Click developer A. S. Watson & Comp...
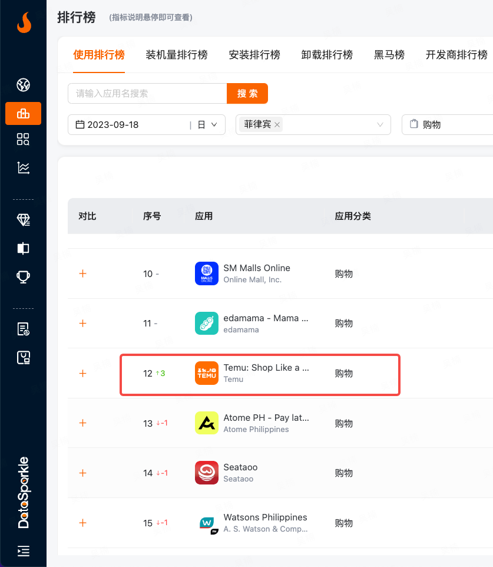The image size is (493, 567). (x=265, y=529)
